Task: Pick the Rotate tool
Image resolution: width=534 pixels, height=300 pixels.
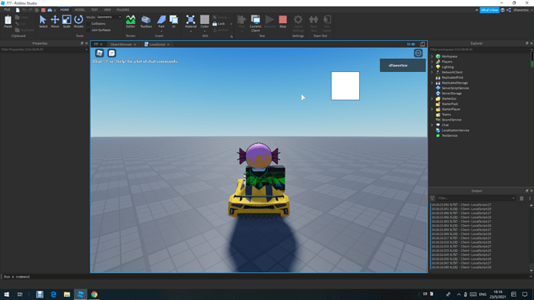Action: [x=79, y=22]
